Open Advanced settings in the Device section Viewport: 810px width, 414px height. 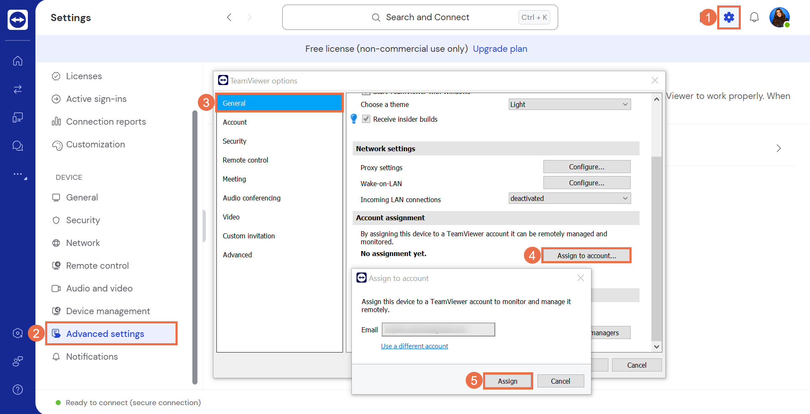(111, 334)
